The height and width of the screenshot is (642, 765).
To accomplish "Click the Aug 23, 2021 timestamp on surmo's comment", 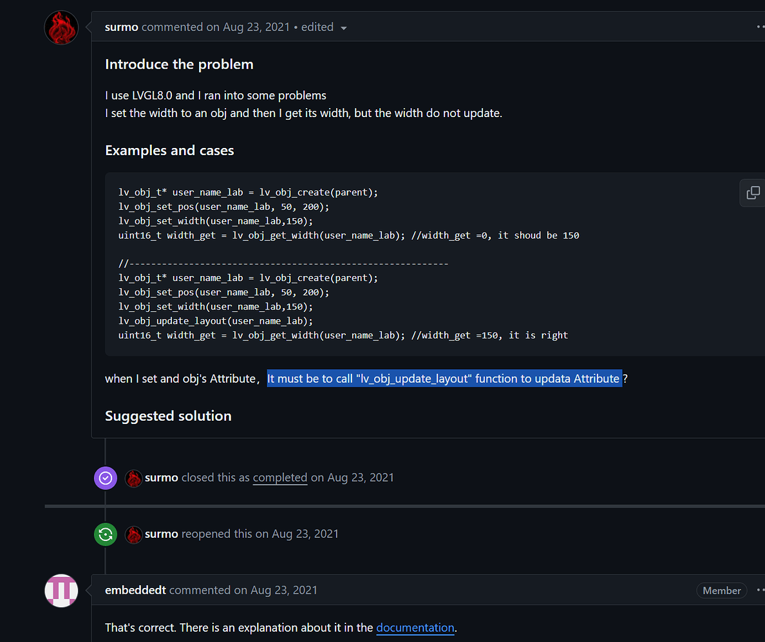I will 256,27.
